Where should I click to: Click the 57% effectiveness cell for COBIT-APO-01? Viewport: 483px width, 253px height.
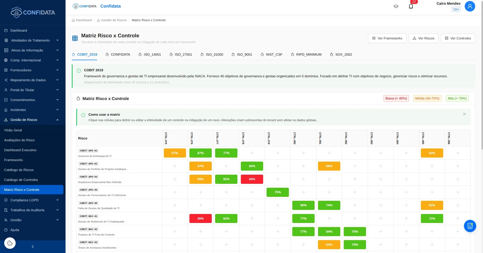(175, 153)
